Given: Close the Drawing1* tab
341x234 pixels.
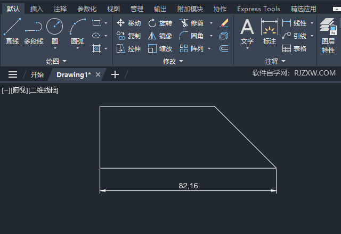Looking at the screenshot, I should (98, 74).
